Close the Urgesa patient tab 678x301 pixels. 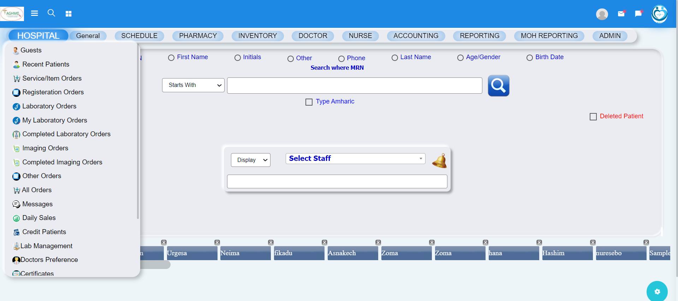pos(217,243)
